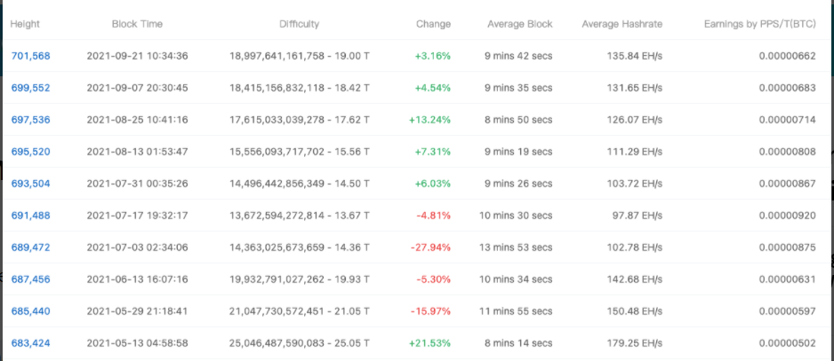Screen dimensions: 834x361
Task: Select the Difficulty column header
Action: 299,24
